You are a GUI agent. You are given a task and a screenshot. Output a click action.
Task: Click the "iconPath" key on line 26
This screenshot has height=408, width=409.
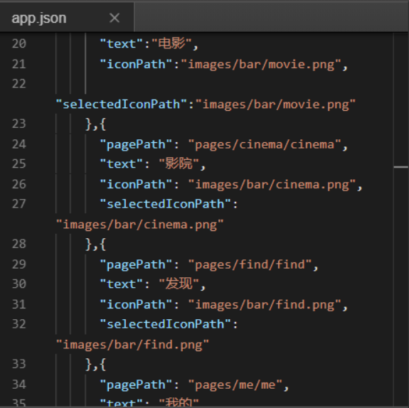[x=136, y=185]
